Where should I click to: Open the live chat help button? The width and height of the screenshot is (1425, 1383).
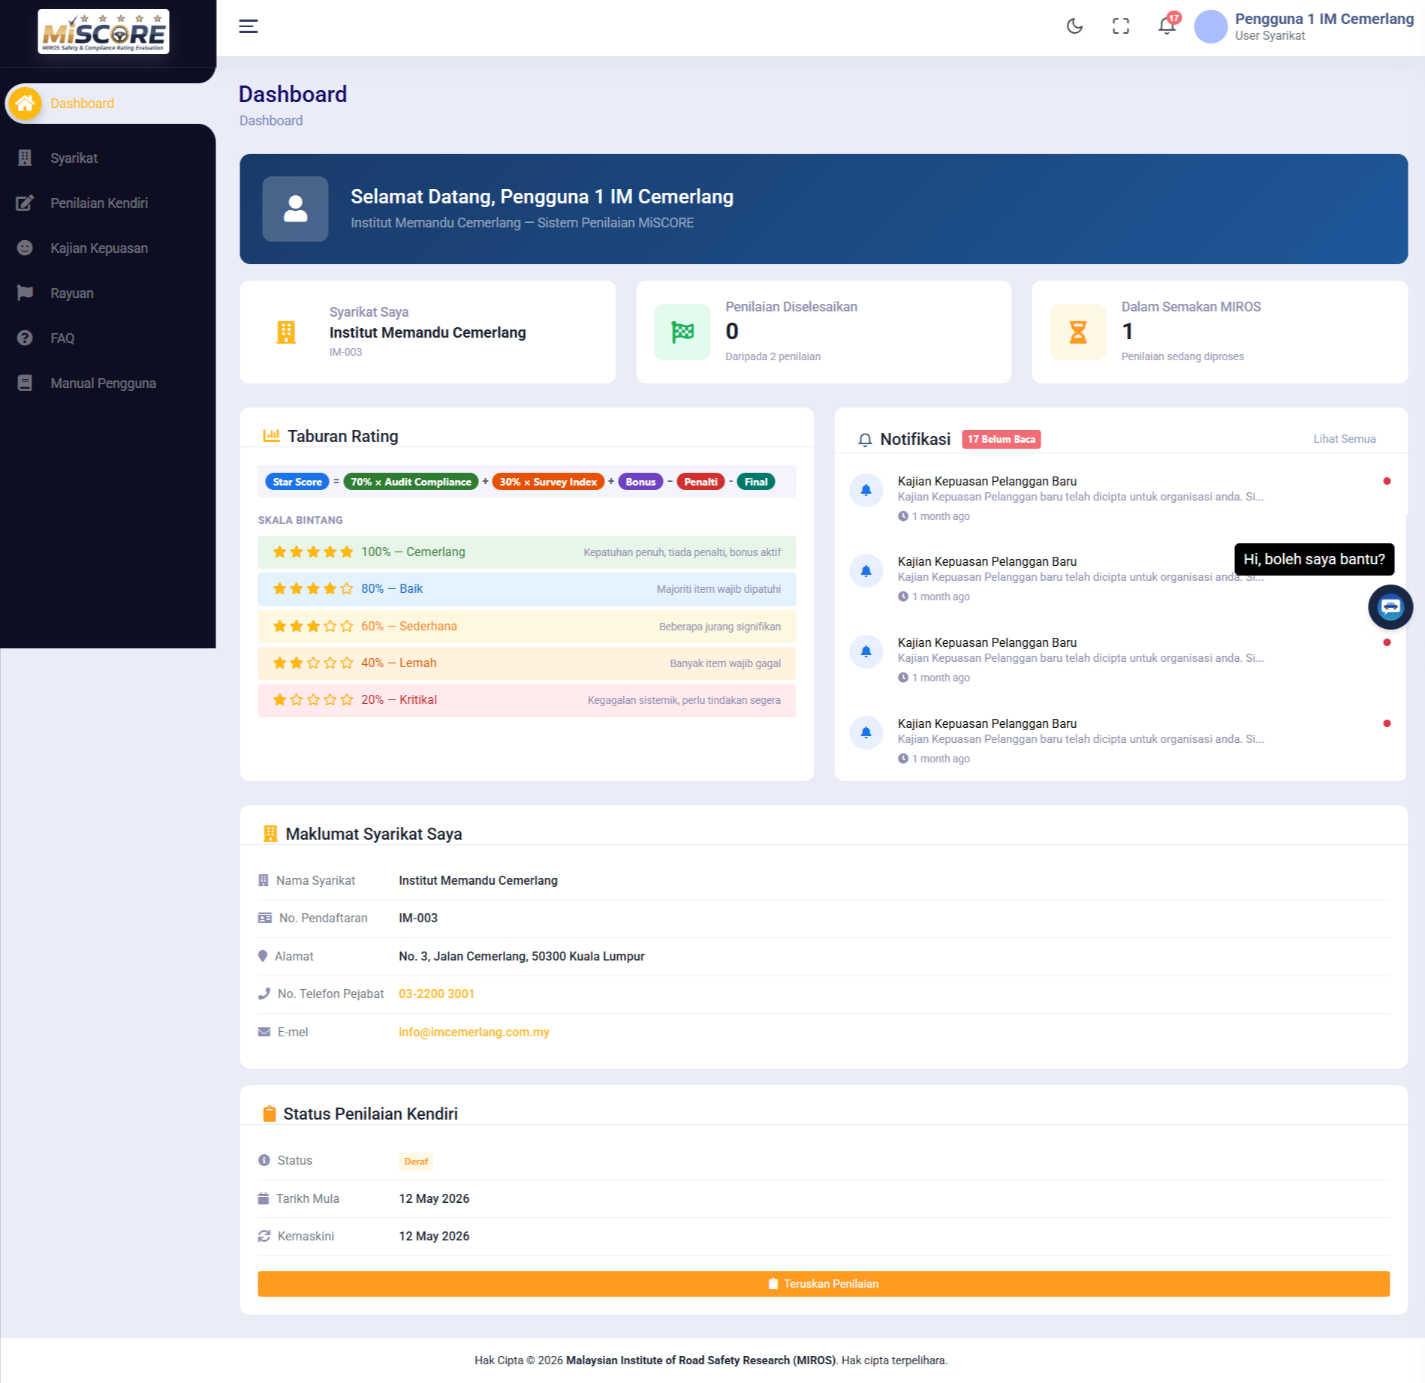coord(1390,607)
